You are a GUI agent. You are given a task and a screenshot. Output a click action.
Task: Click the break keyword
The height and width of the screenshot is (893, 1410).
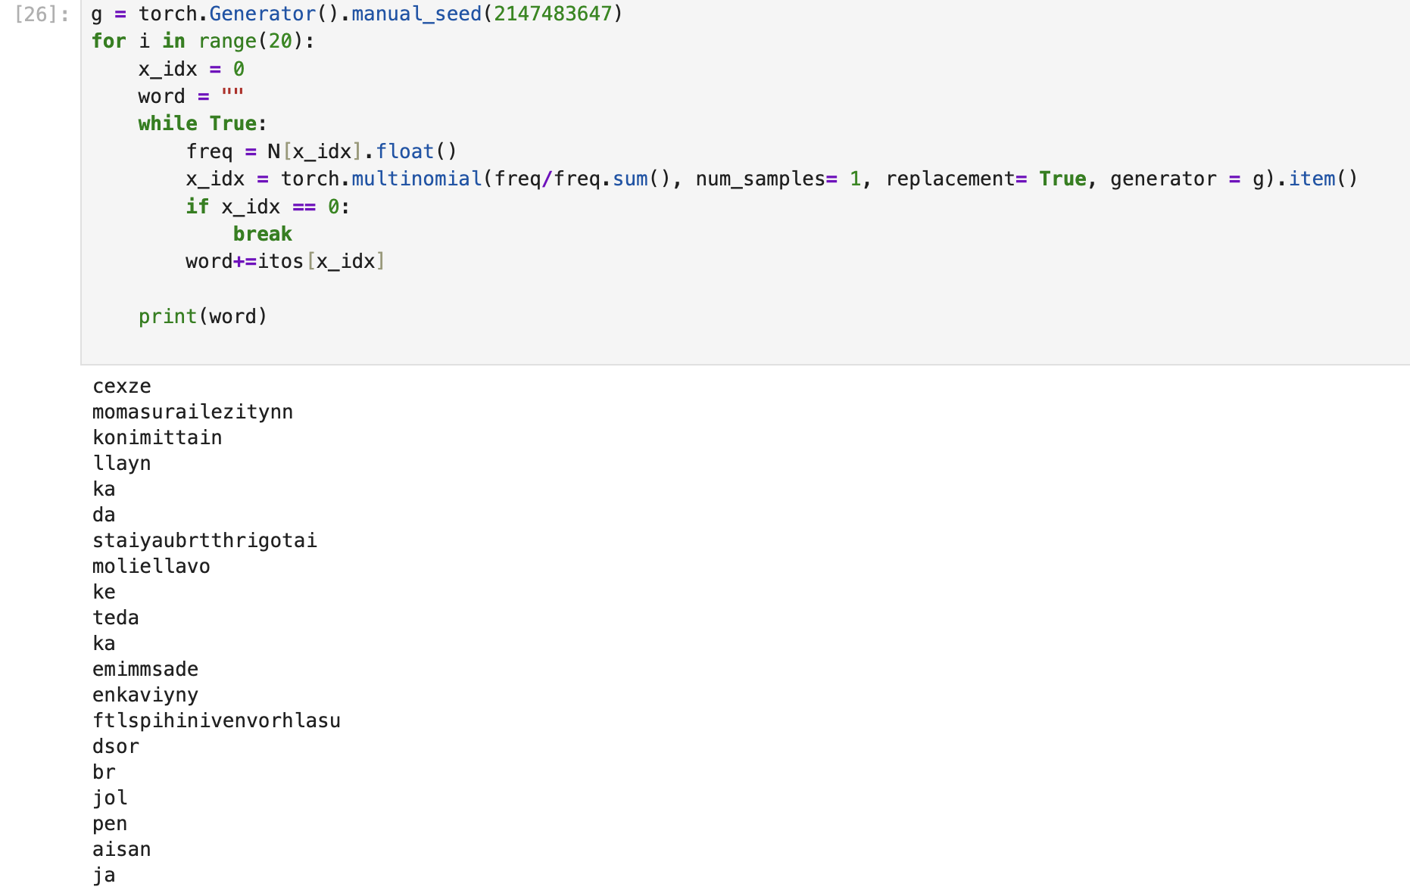[x=262, y=235]
